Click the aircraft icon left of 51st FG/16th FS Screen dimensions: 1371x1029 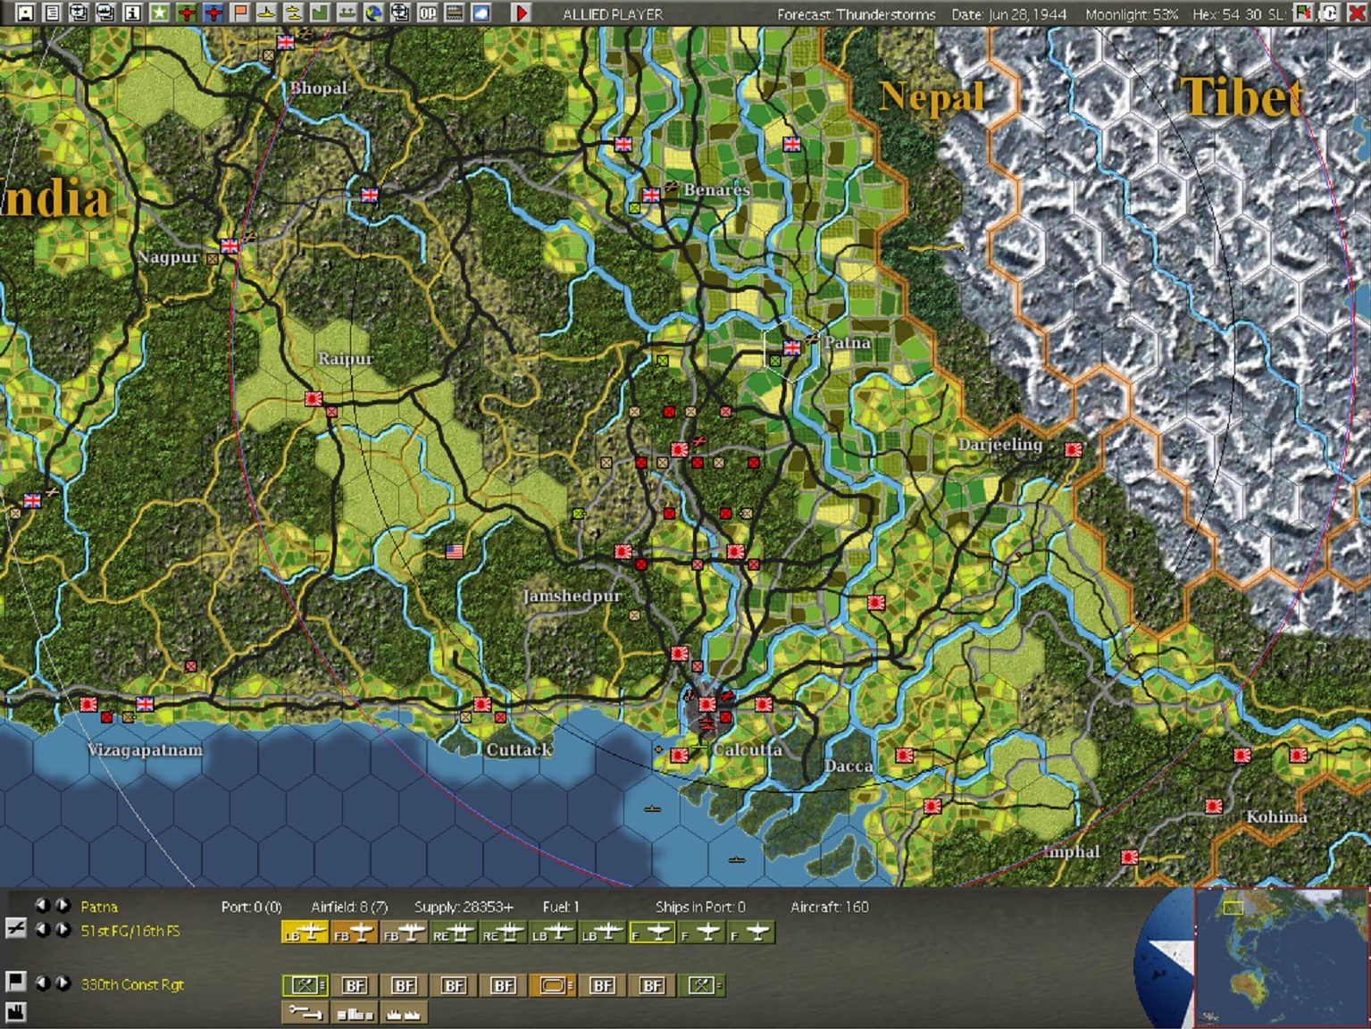point(16,929)
